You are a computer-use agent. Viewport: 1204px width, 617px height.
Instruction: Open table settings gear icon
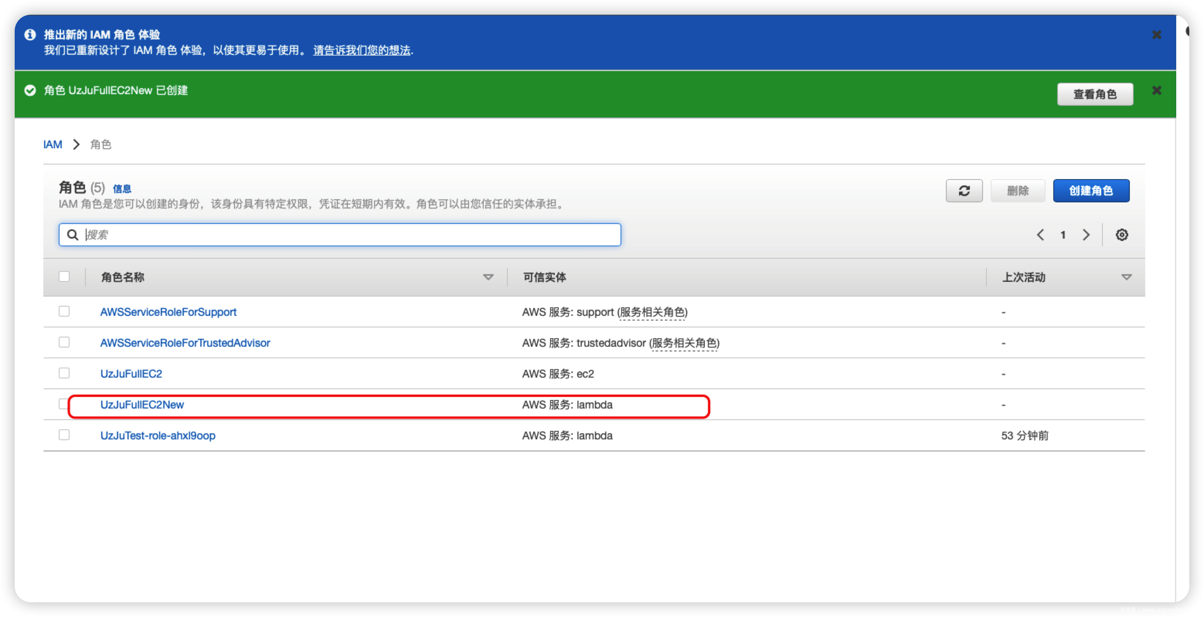click(x=1122, y=234)
